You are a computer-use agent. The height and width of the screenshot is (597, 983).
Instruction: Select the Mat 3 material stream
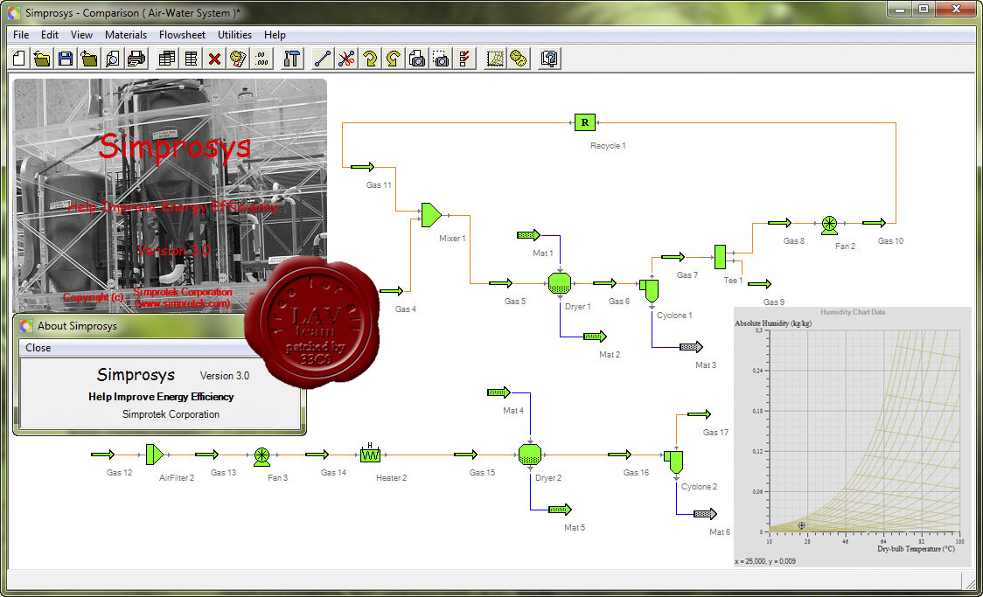point(692,346)
